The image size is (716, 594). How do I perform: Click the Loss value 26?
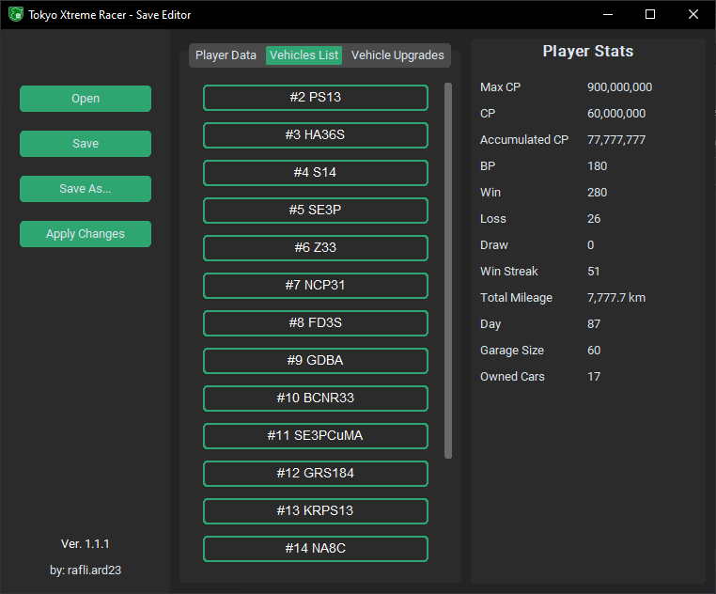(x=594, y=219)
